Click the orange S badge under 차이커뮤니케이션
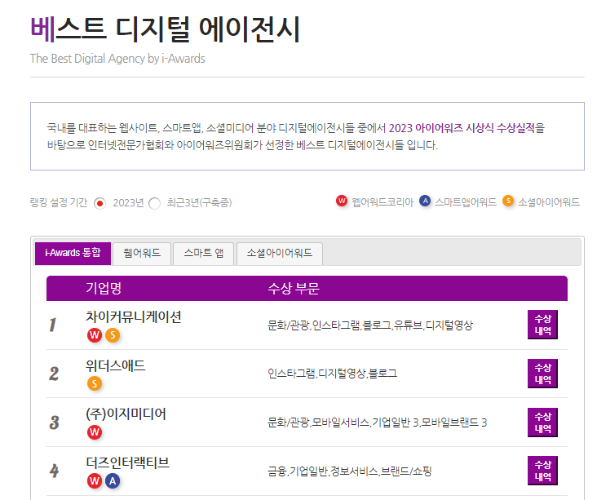 tap(113, 335)
